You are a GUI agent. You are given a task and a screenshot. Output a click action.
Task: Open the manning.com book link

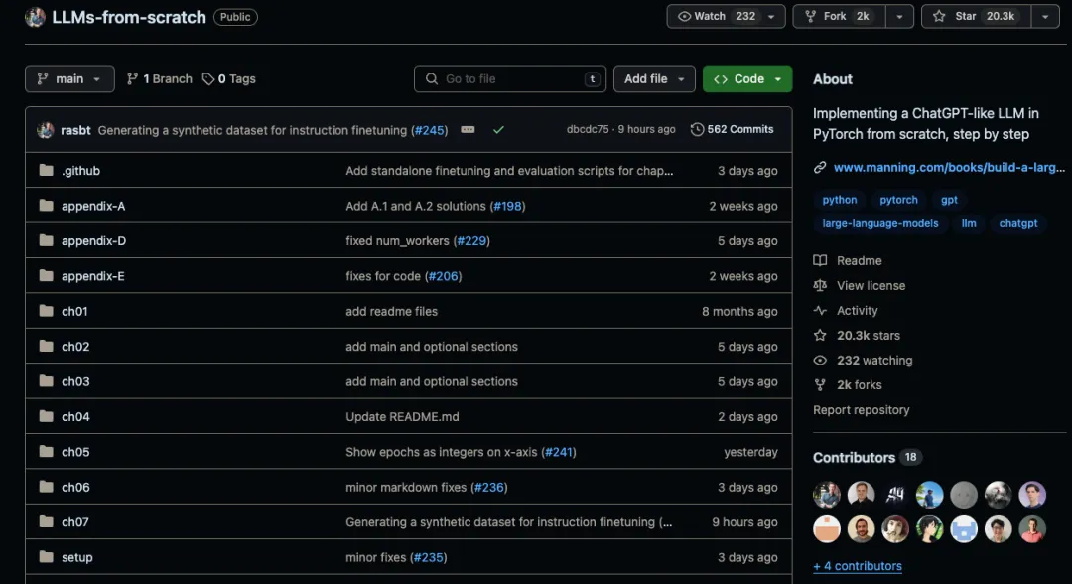(x=949, y=167)
